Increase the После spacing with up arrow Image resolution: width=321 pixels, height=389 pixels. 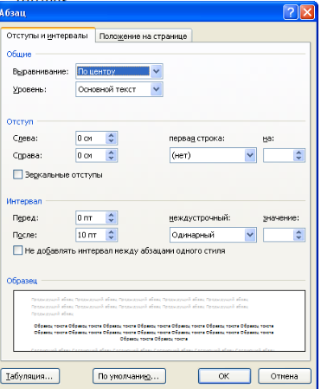(112, 231)
